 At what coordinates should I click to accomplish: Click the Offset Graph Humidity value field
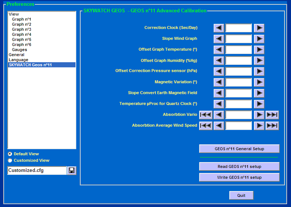coord(239,61)
